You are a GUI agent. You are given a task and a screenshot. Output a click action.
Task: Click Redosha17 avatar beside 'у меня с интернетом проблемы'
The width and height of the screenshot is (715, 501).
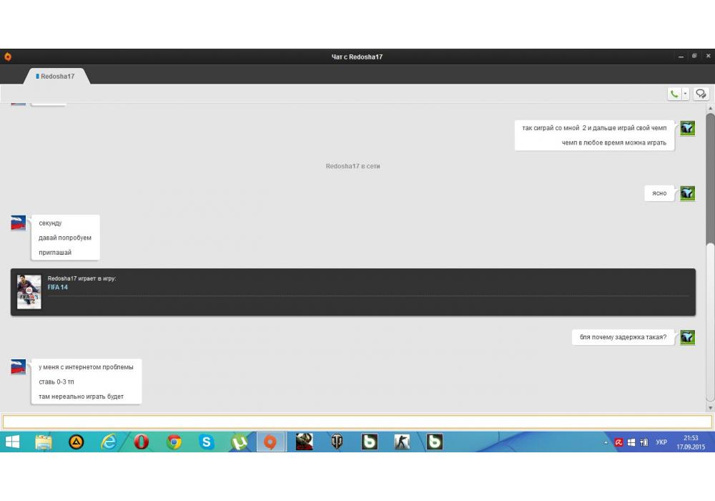point(19,367)
